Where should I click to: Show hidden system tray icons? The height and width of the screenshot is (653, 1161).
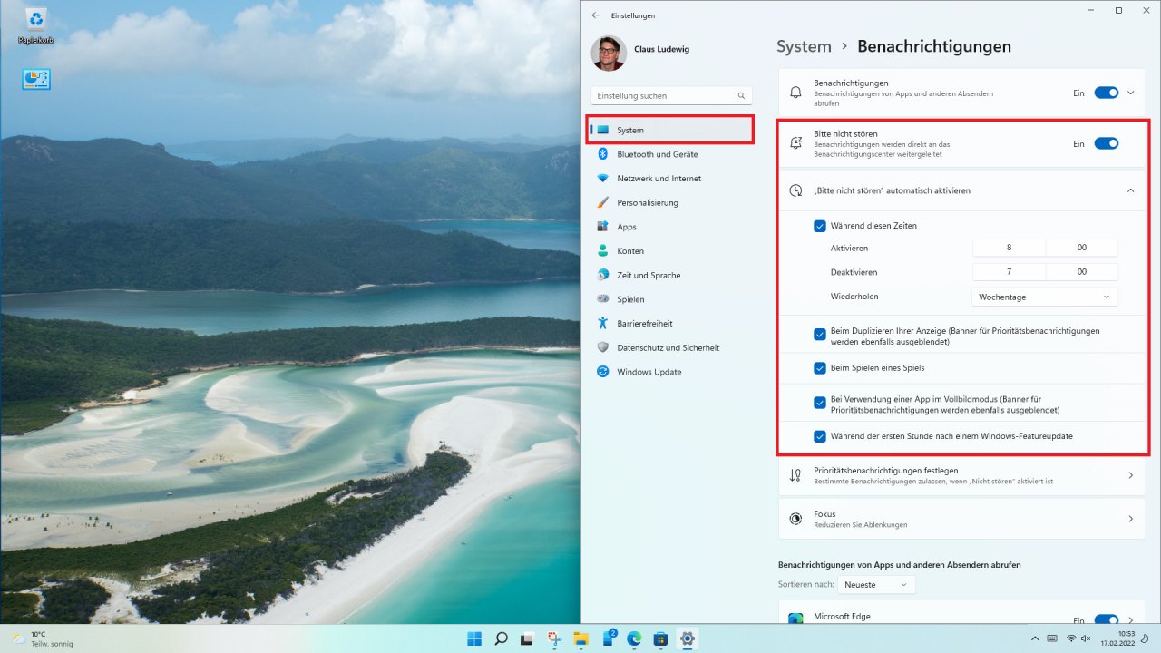[1035, 638]
